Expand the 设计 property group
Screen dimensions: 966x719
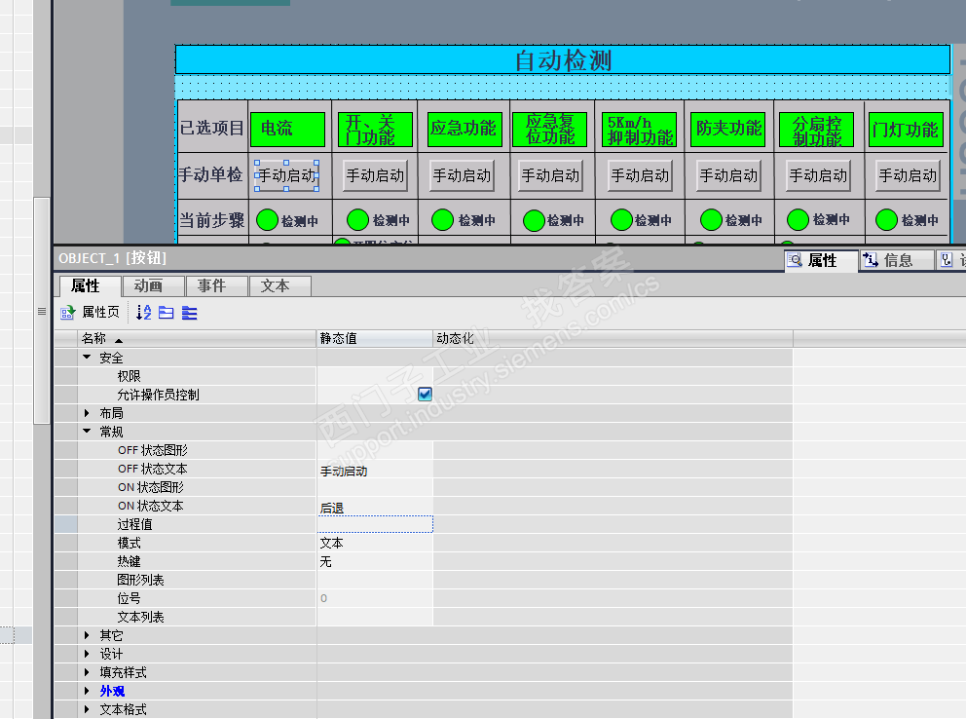point(87,653)
